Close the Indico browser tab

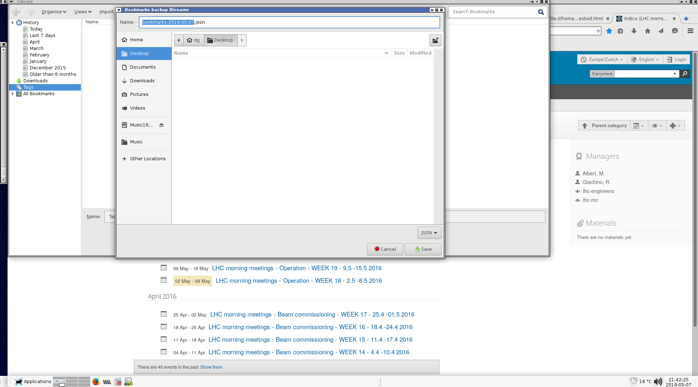[x=674, y=19]
